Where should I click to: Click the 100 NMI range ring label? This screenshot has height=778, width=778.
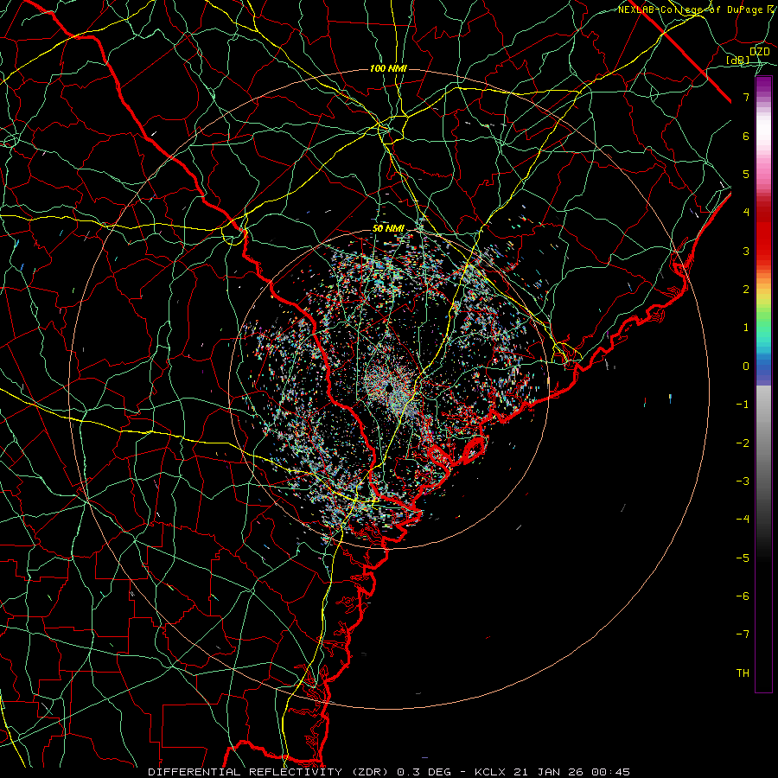tap(388, 68)
